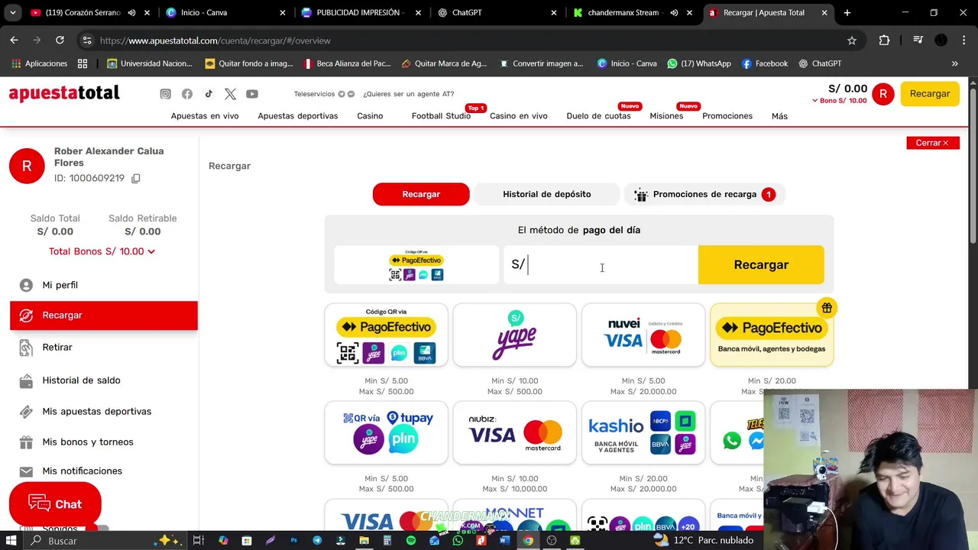Image resolution: width=978 pixels, height=550 pixels.
Task: Select Yape payment method
Action: click(515, 335)
